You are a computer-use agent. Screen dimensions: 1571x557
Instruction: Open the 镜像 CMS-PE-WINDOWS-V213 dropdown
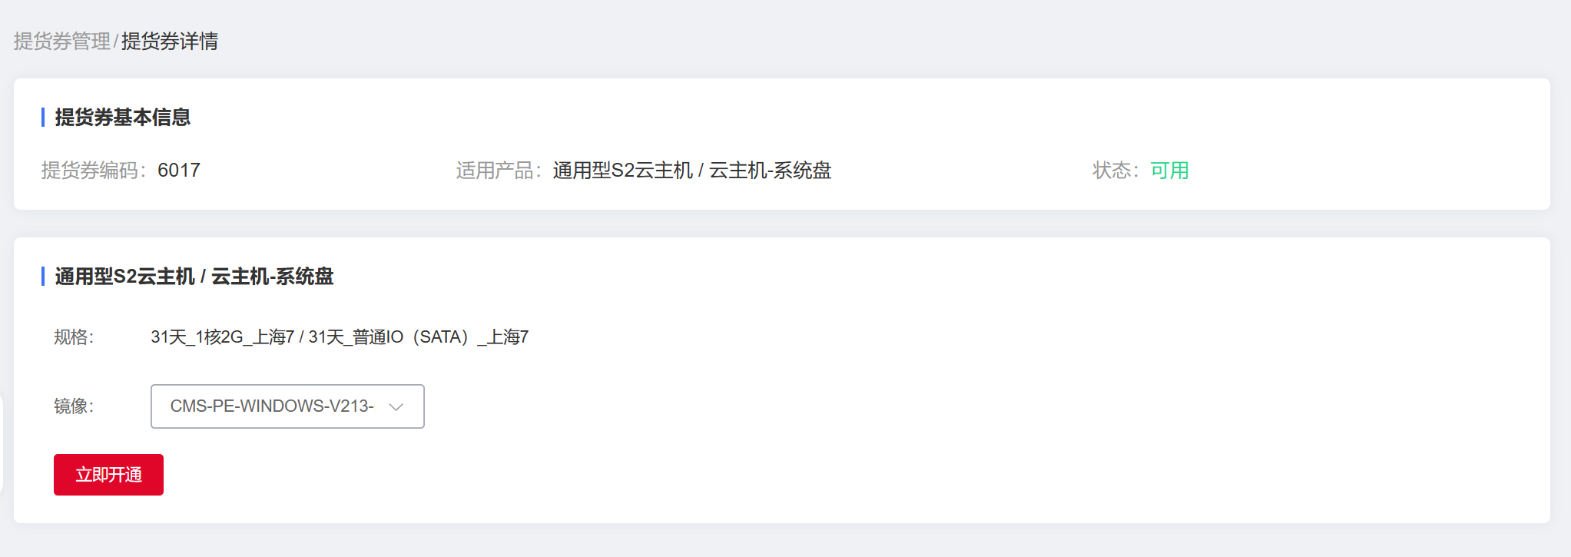[287, 406]
